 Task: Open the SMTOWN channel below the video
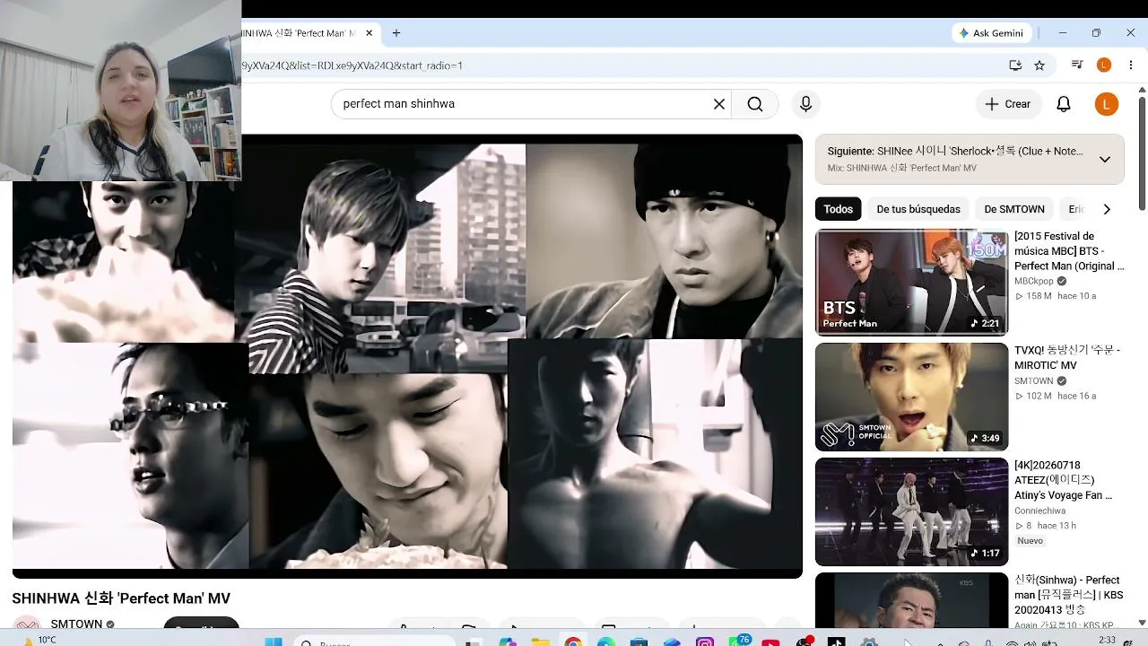coord(76,624)
